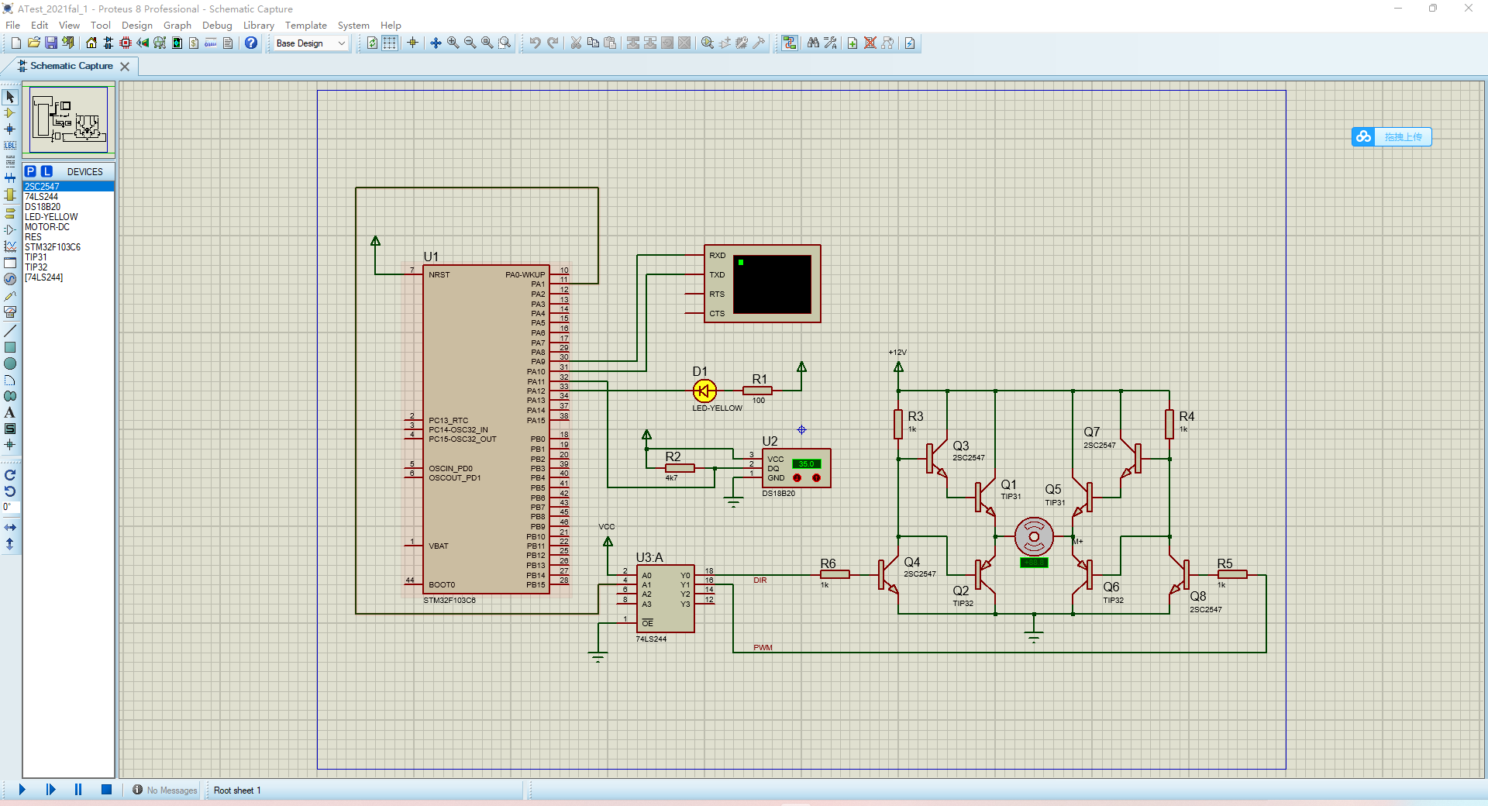This screenshot has height=806, width=1488.
Task: Select the Junction Dot Mode tool
Action: [10, 129]
